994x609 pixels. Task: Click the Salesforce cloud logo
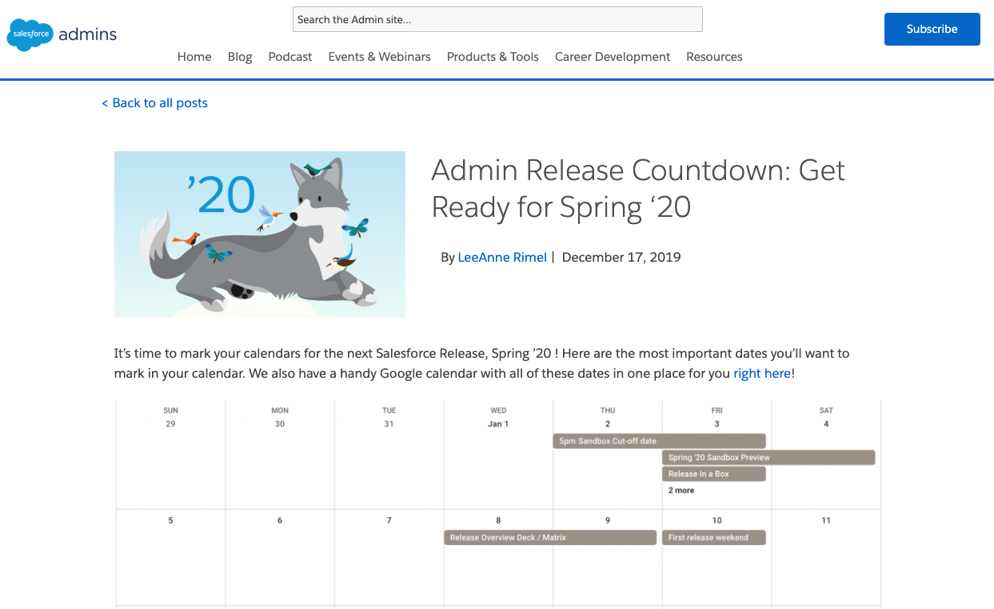point(30,34)
